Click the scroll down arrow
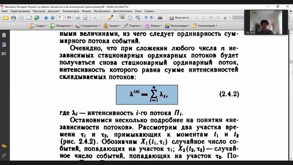This screenshot has width=293, height=165. (291, 159)
